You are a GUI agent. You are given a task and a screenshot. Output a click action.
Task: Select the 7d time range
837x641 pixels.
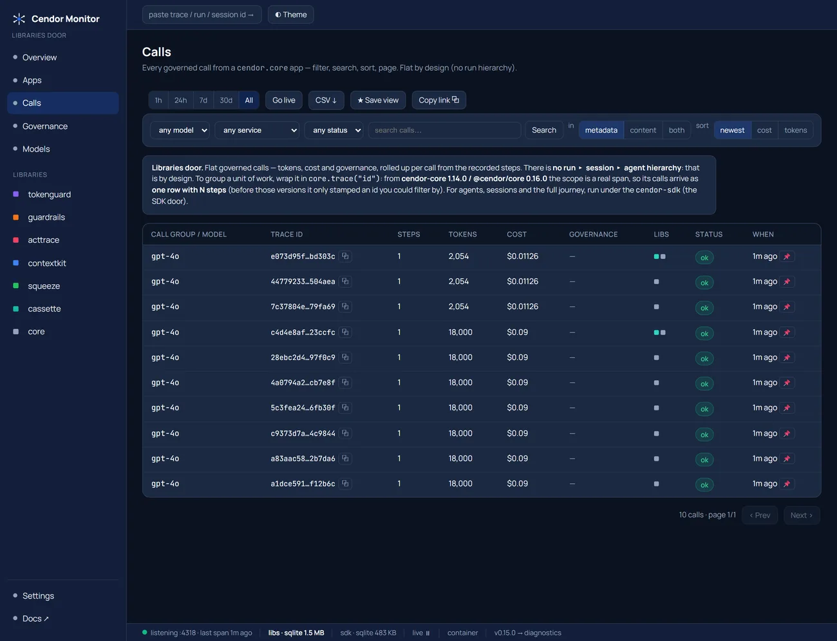click(203, 100)
